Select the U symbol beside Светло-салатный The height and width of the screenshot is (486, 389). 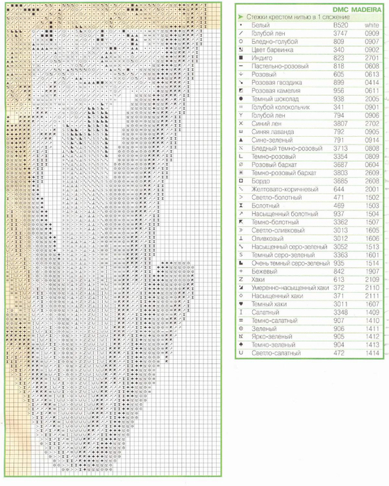click(241, 353)
